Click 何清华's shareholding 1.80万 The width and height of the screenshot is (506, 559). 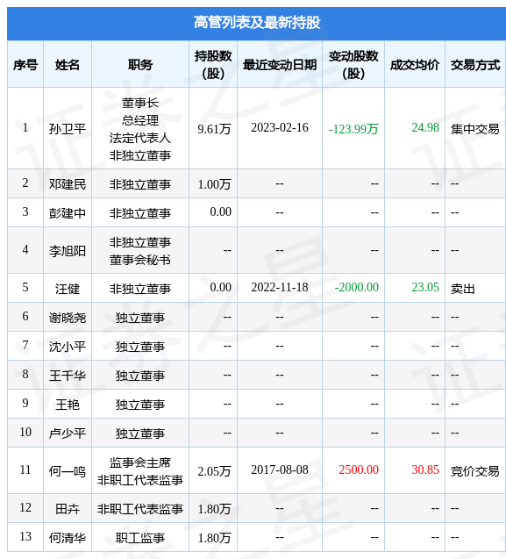(x=214, y=538)
